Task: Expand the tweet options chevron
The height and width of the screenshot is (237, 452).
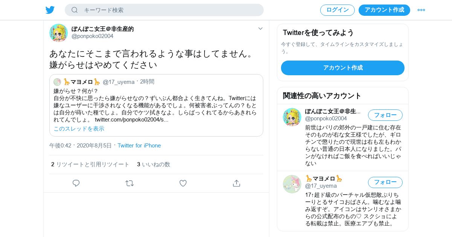Action: click(260, 29)
